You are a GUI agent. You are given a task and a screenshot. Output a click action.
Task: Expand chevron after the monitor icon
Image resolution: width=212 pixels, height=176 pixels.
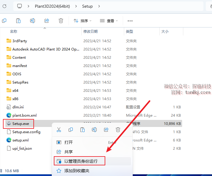28,6
